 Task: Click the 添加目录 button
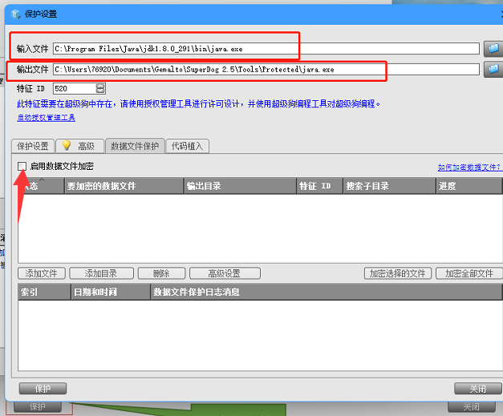101,273
